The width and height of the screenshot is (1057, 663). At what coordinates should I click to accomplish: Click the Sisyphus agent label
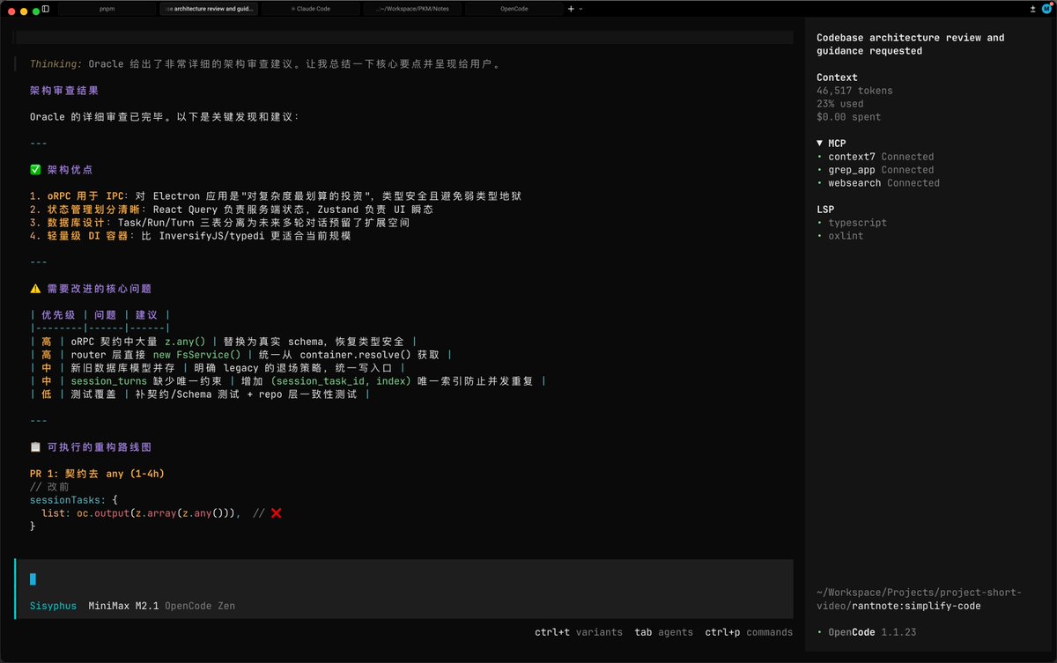coord(53,606)
